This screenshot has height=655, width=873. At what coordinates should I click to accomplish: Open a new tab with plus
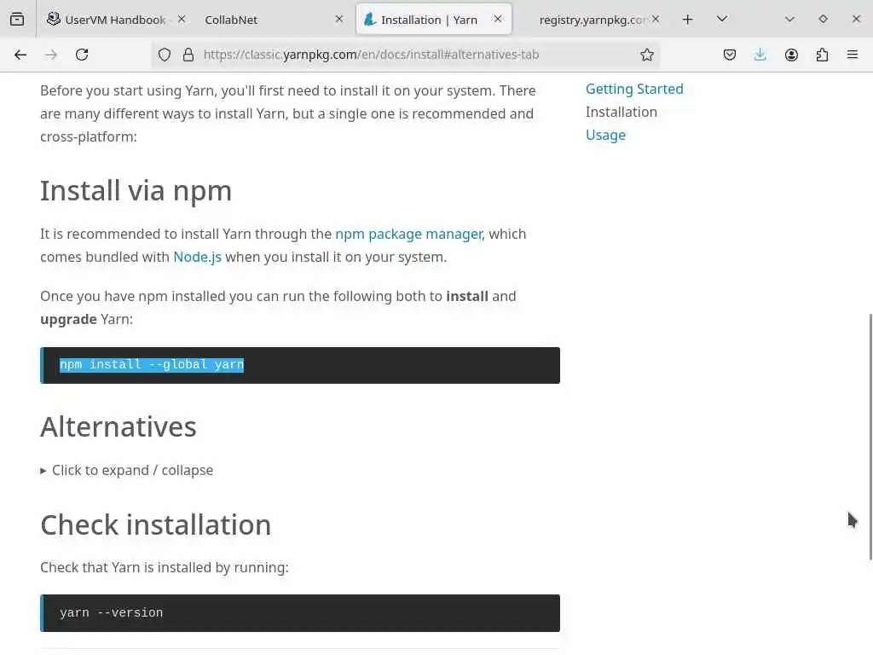(x=688, y=20)
